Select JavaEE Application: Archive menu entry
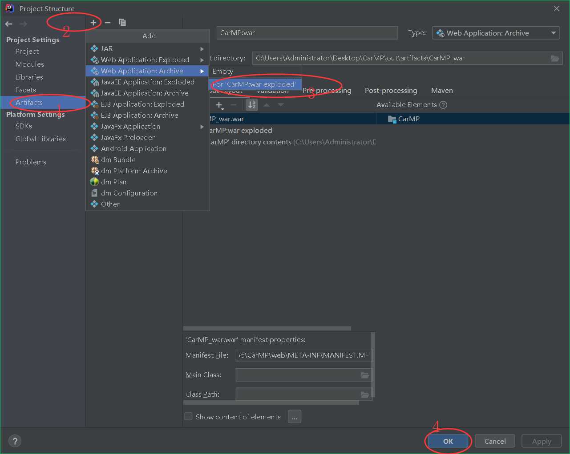The width and height of the screenshot is (570, 454). [x=147, y=93]
